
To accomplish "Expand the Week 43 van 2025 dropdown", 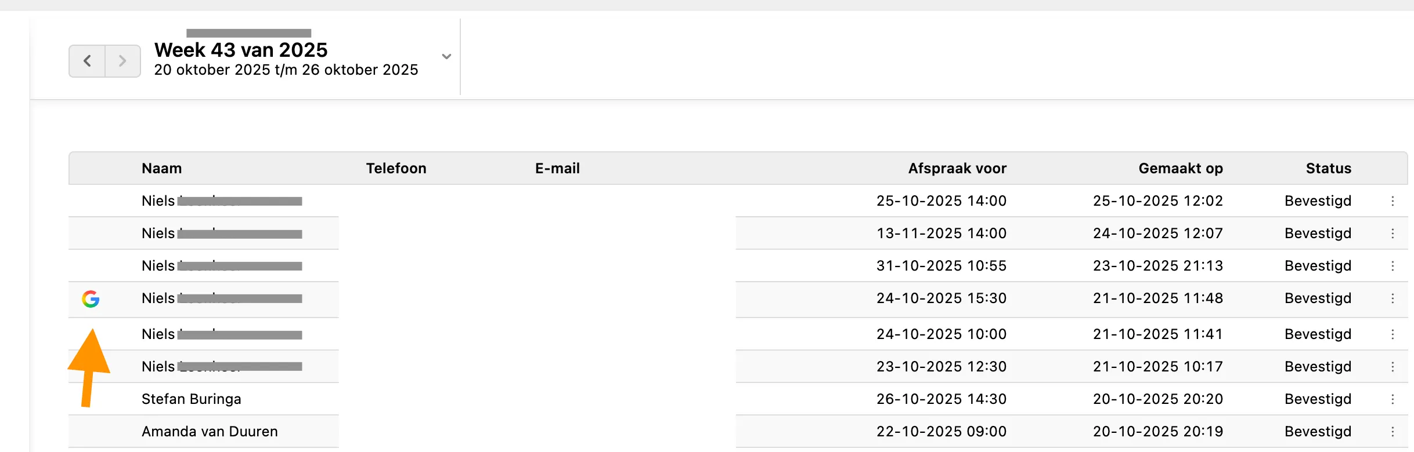I will click(446, 57).
